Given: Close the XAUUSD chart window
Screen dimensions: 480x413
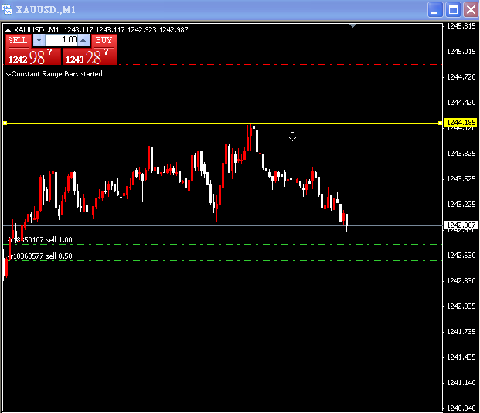Looking at the screenshot, I should click(471, 10).
